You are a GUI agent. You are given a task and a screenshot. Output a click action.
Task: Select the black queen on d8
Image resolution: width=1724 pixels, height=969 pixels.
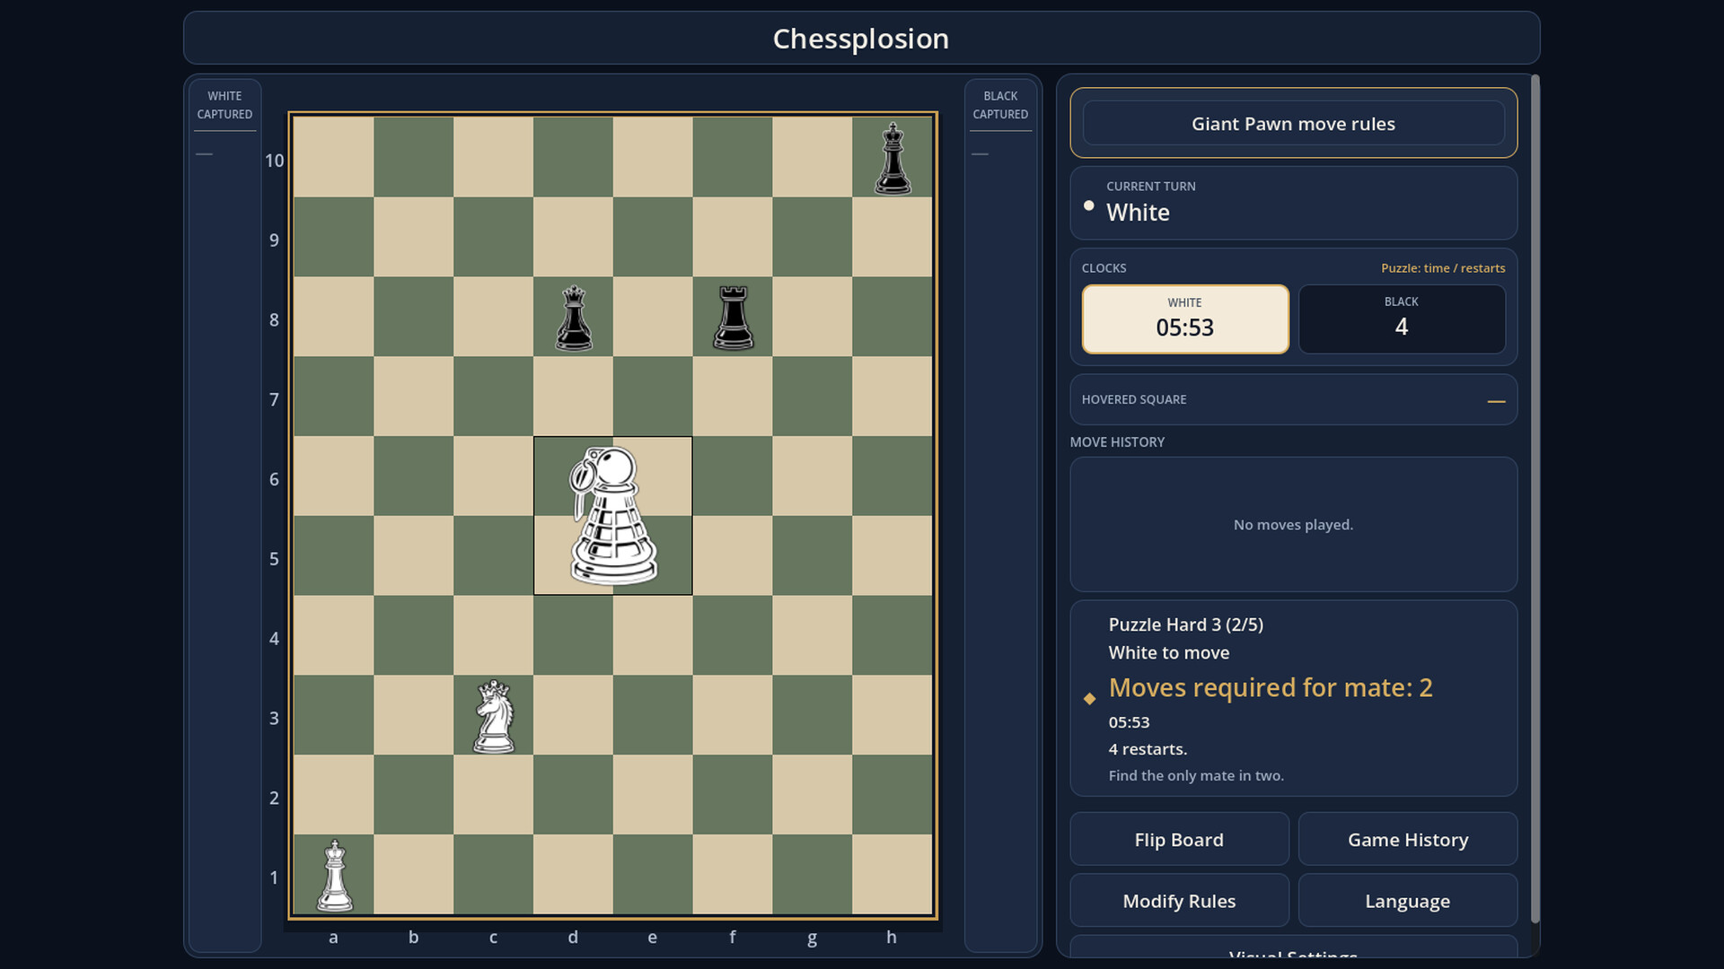coord(573,318)
